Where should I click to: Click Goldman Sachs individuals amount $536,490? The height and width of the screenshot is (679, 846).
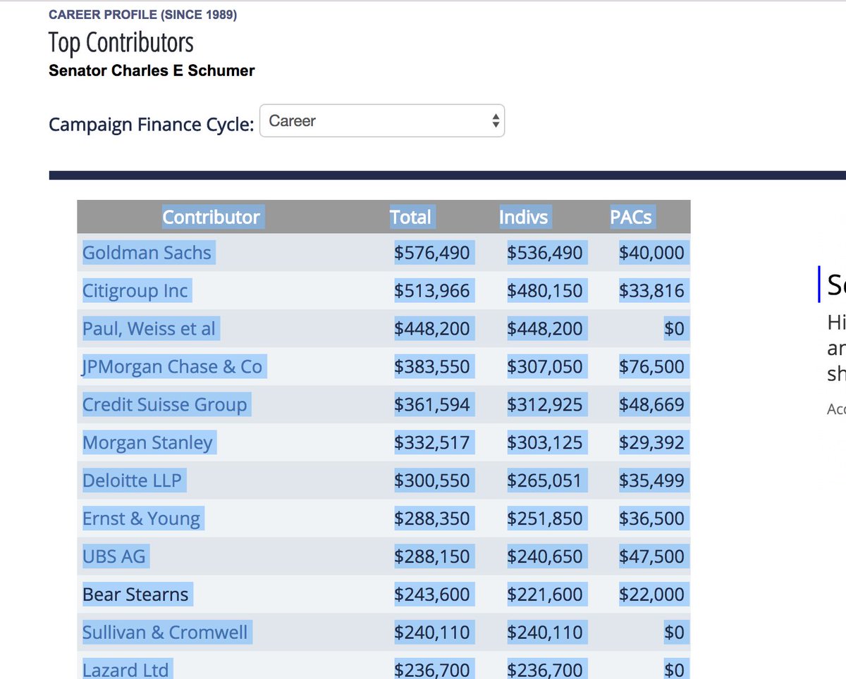545,252
